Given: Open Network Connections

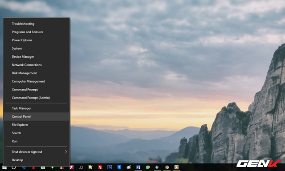Looking at the screenshot, I should coord(37,65).
